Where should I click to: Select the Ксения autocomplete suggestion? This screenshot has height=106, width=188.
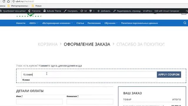pyautogui.click(x=89, y=80)
